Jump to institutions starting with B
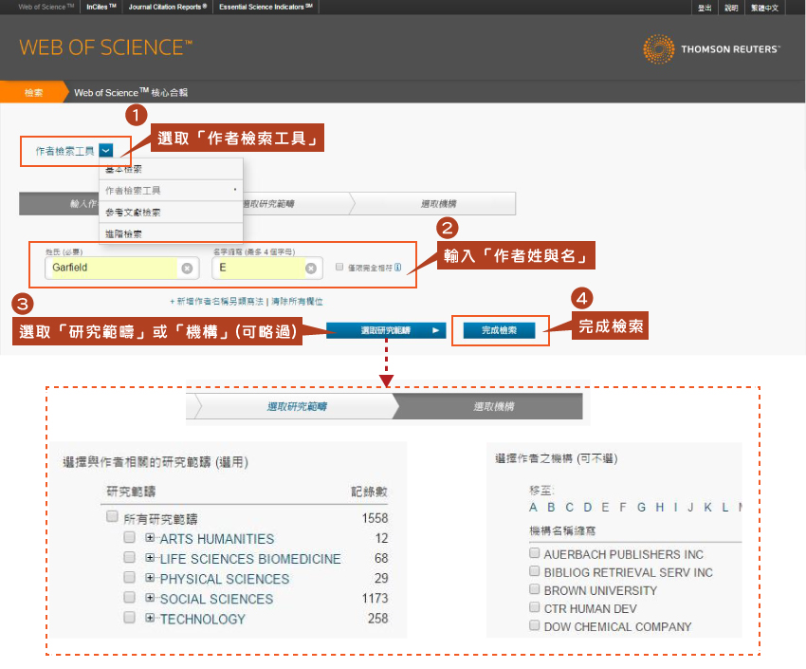Screen dimensions: 806x669 pyautogui.click(x=551, y=507)
